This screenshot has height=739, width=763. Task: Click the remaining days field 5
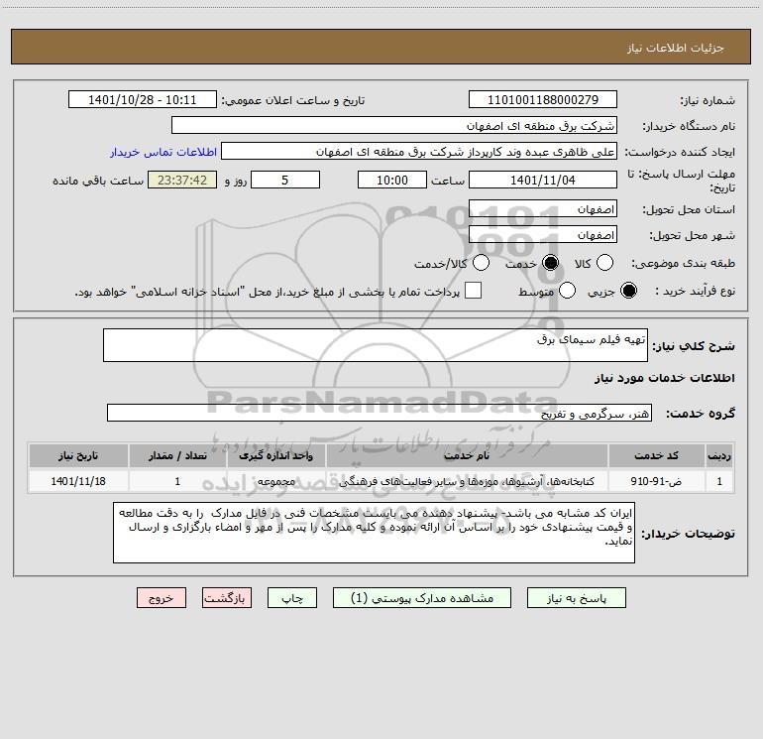point(285,180)
